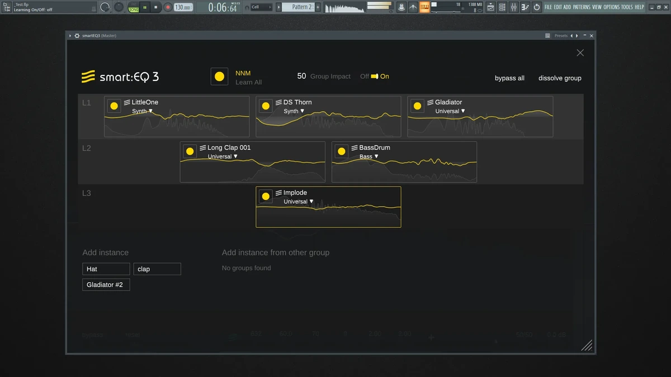Add the Gladiator #2 instance
Screen dimensions: 671x377
[x=106, y=285]
